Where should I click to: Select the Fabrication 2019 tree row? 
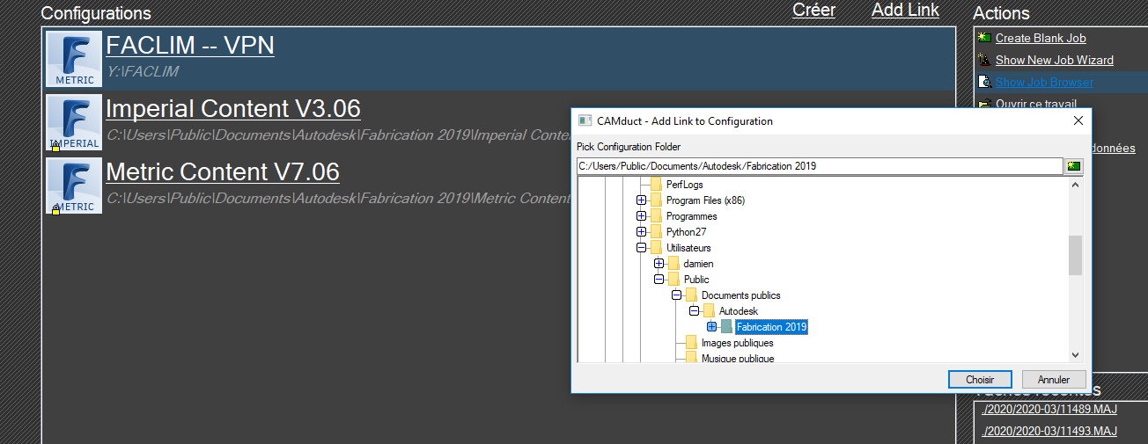point(771,327)
